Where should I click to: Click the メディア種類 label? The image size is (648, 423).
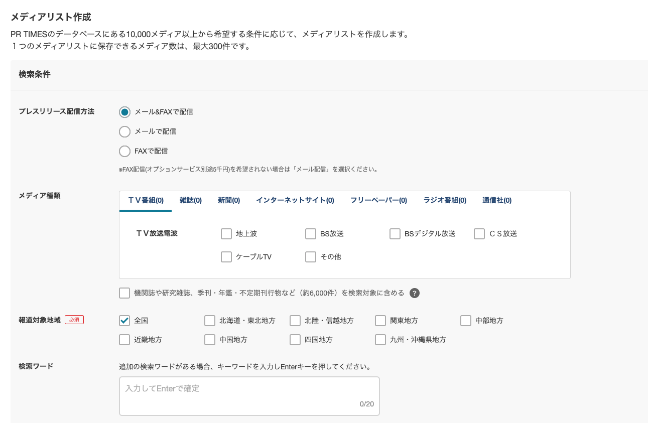click(39, 196)
